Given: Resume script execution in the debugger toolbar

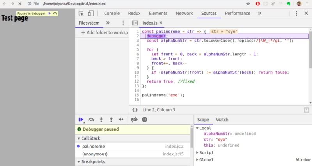Looking at the screenshot, I should (81, 120).
